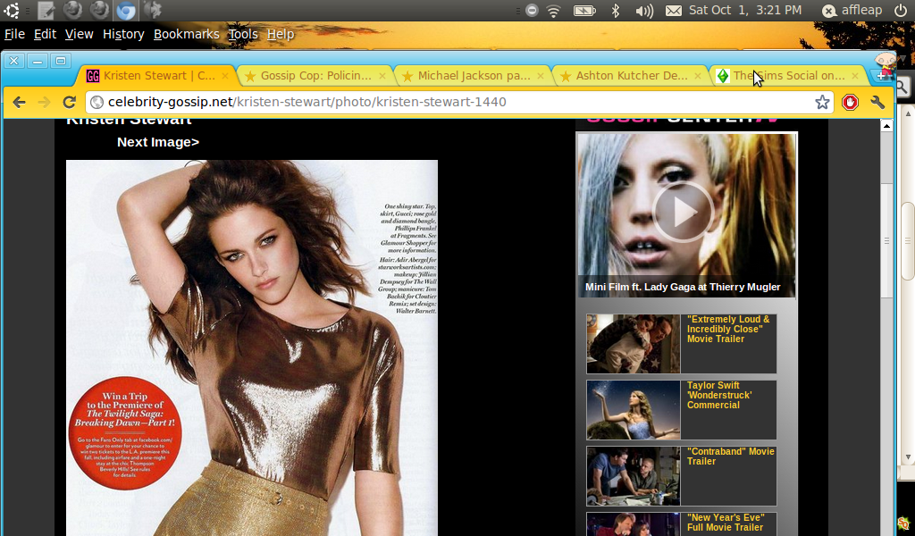
Task: Open the New Year's Eve Full Movie Trailer link
Action: (726, 522)
